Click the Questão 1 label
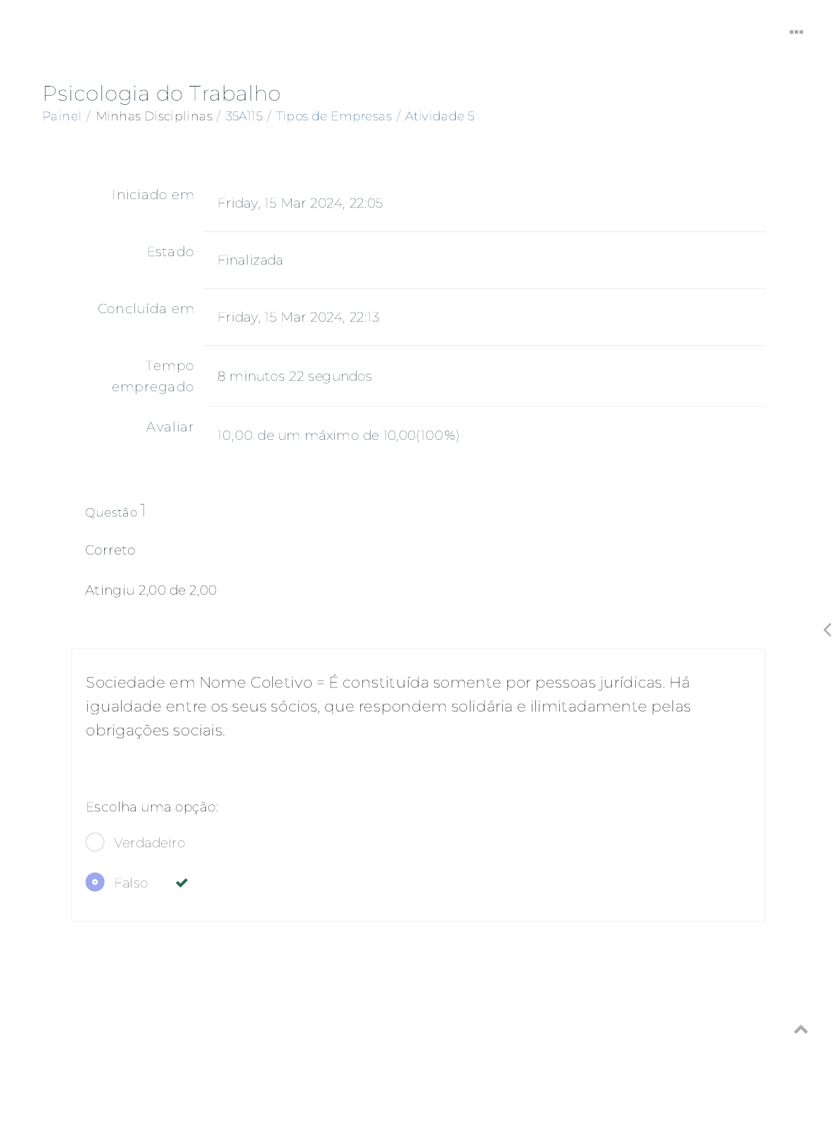 pos(115,512)
